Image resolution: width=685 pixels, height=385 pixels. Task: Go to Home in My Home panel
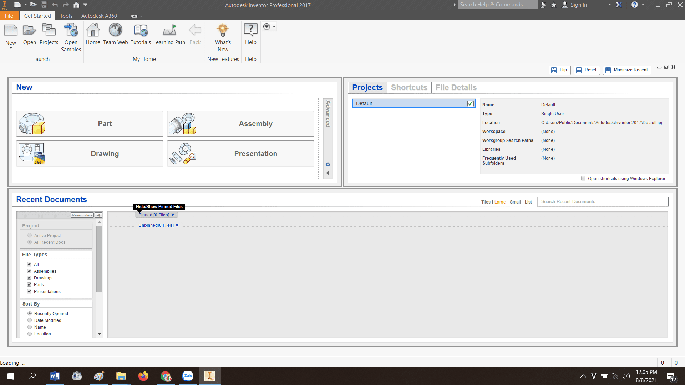click(93, 31)
